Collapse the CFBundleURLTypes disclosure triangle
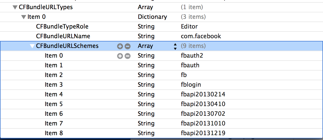323x140 pixels. tap(15, 8)
